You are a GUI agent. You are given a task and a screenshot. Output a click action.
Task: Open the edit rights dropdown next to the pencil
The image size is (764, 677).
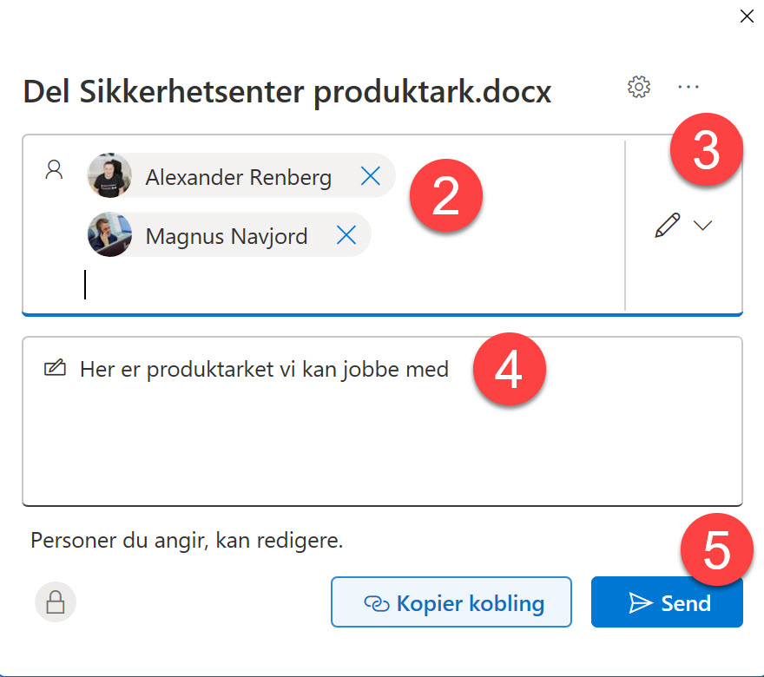703,225
